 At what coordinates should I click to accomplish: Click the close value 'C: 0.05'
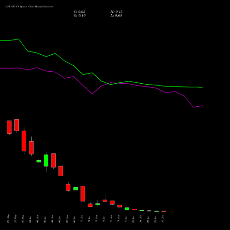tap(80, 12)
